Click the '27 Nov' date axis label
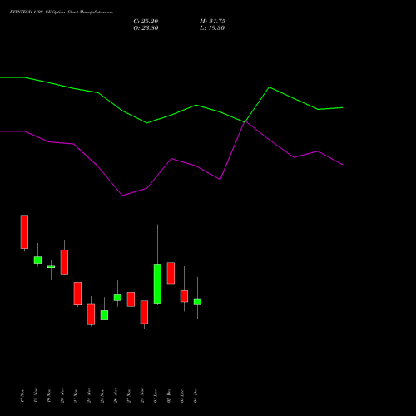The width and height of the screenshot is (416, 416). coord(129,396)
